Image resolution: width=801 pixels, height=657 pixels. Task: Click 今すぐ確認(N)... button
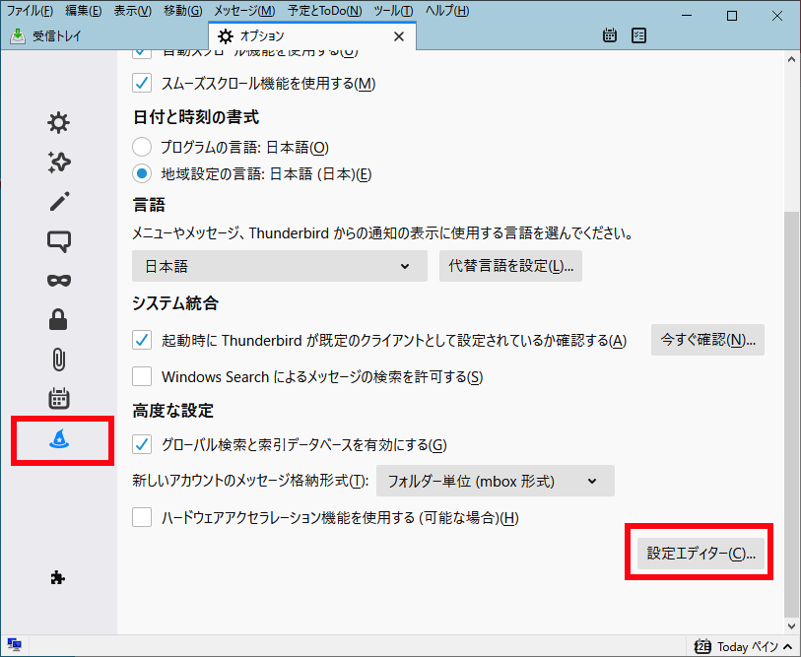[x=707, y=340]
